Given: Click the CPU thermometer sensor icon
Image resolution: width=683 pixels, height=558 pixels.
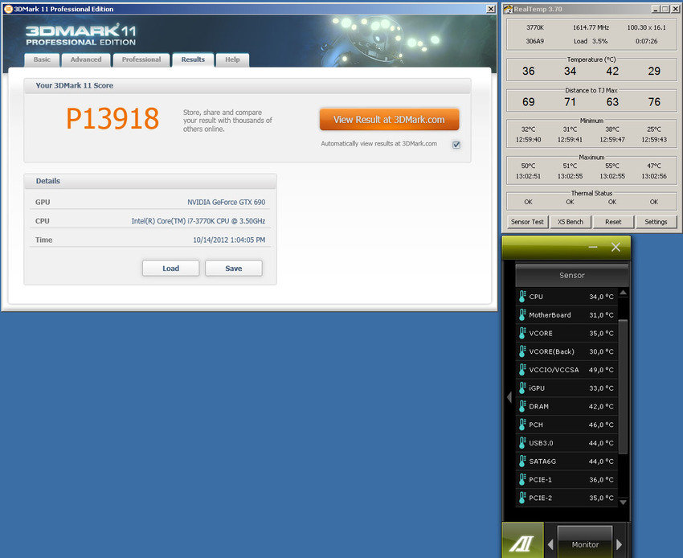Looking at the screenshot, I should click(x=522, y=297).
